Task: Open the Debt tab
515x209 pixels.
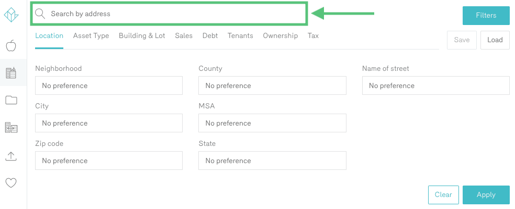Action: (x=210, y=36)
